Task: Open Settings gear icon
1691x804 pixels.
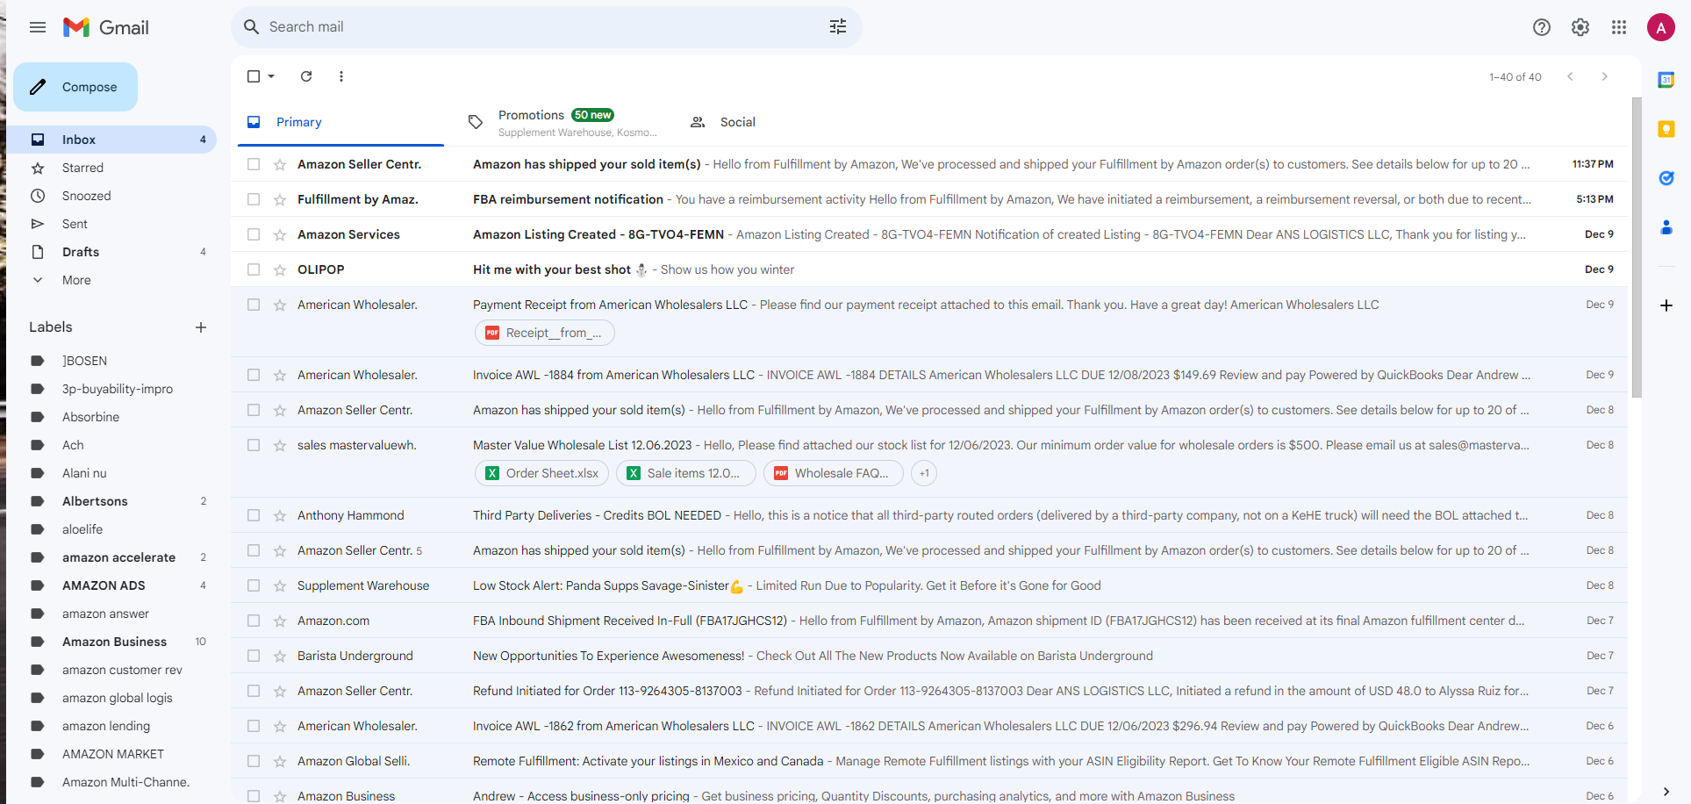Action: pyautogui.click(x=1580, y=27)
